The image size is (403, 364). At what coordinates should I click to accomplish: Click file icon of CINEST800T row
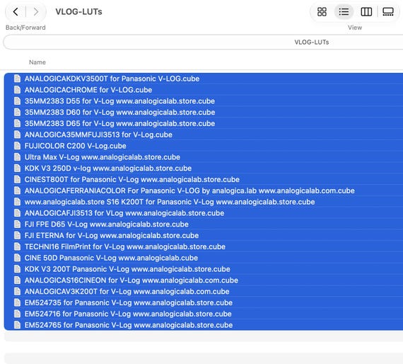[x=17, y=179]
